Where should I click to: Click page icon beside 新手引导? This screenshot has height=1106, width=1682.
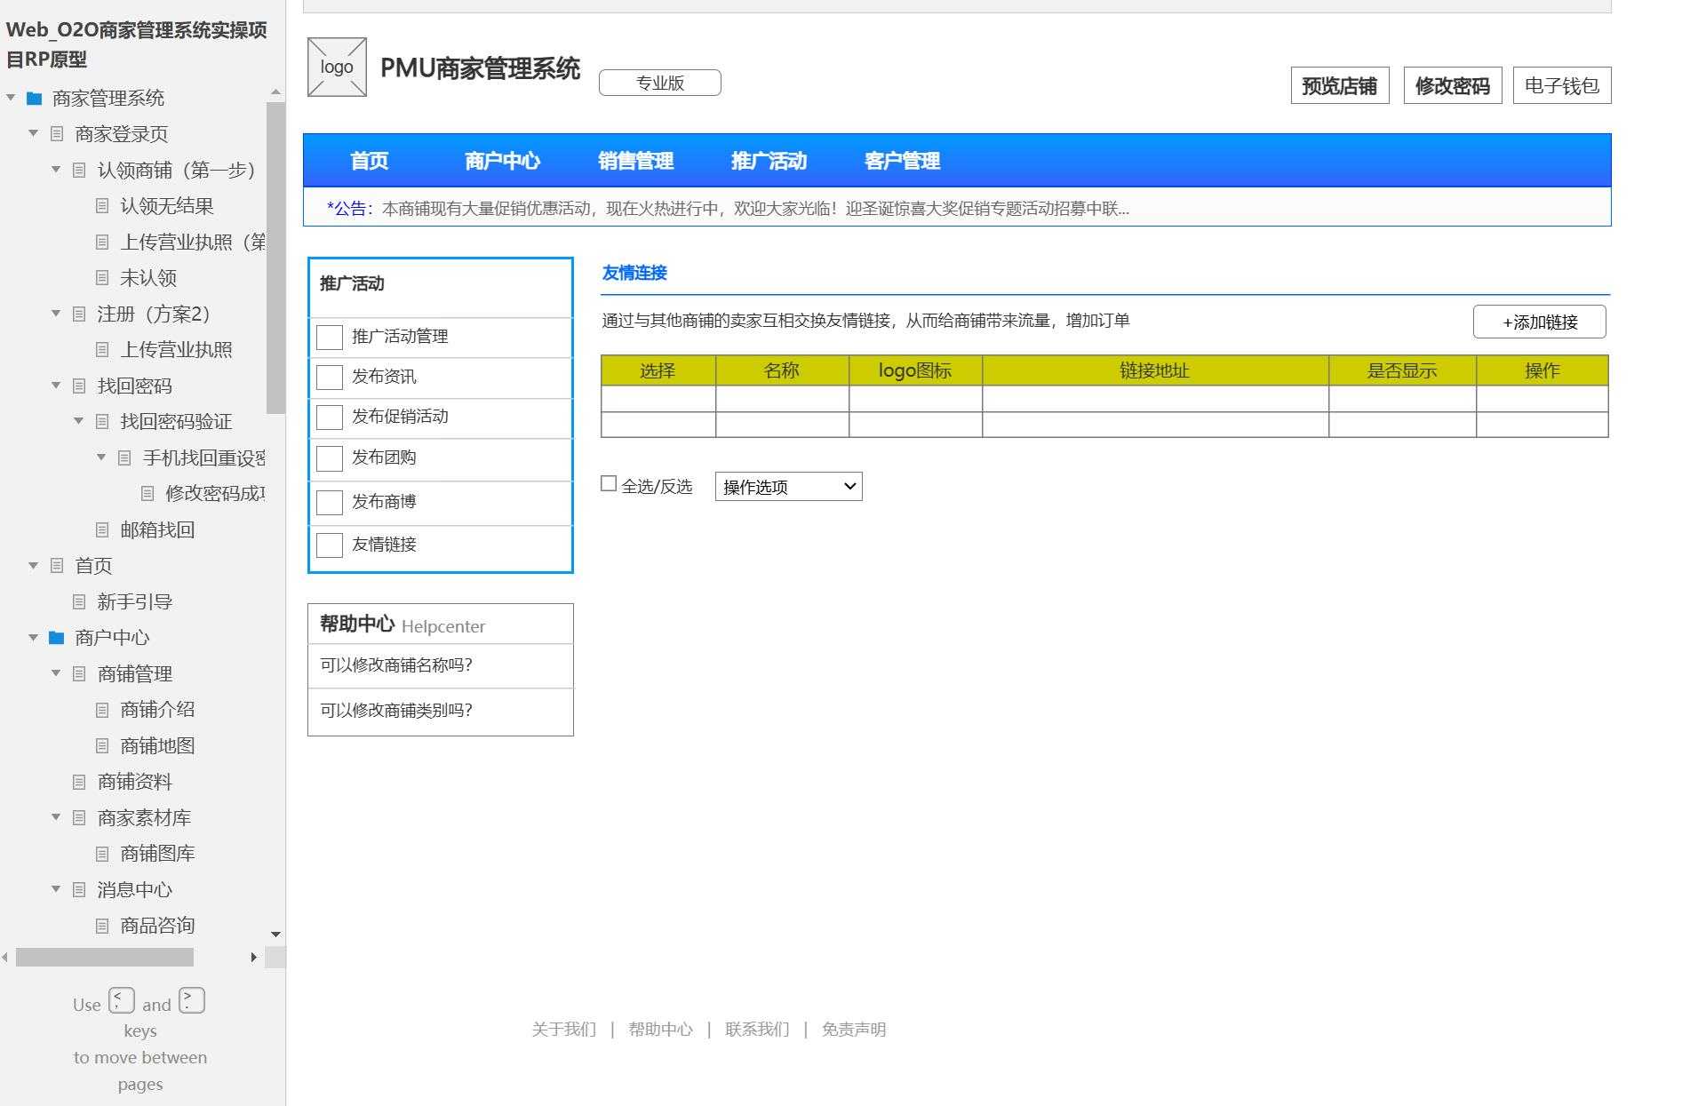79,602
